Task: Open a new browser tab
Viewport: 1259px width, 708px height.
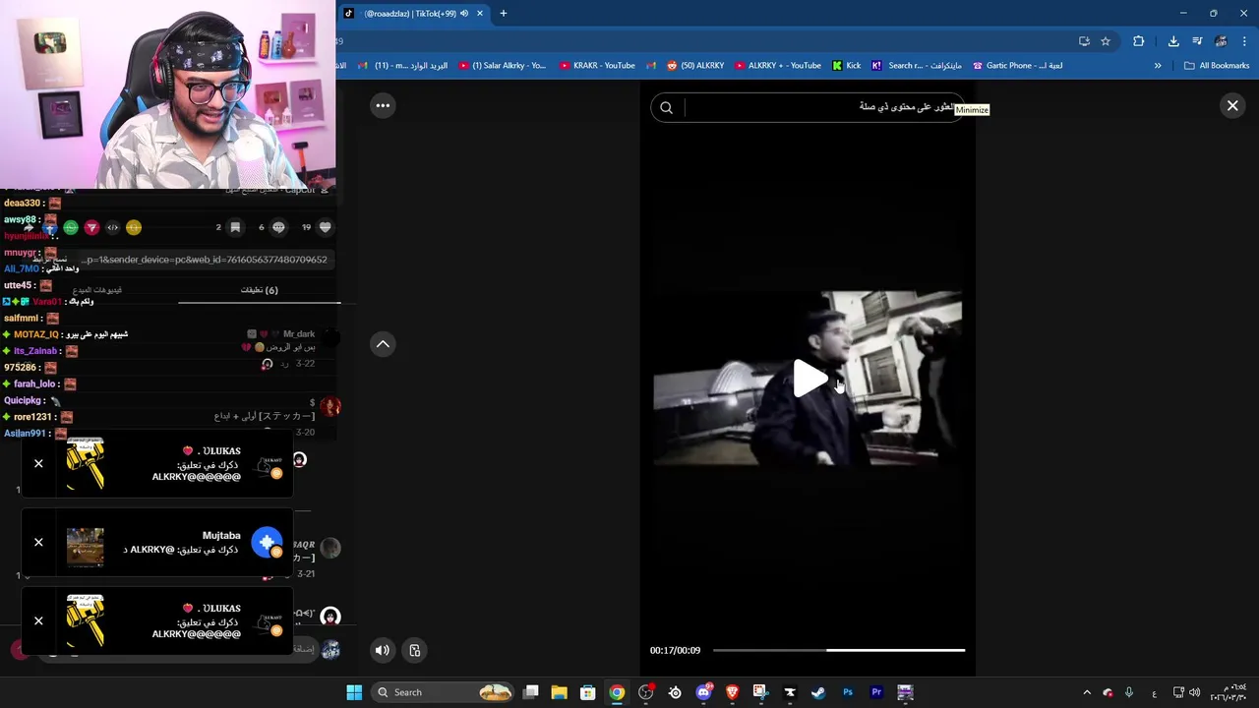Action: tap(504, 14)
